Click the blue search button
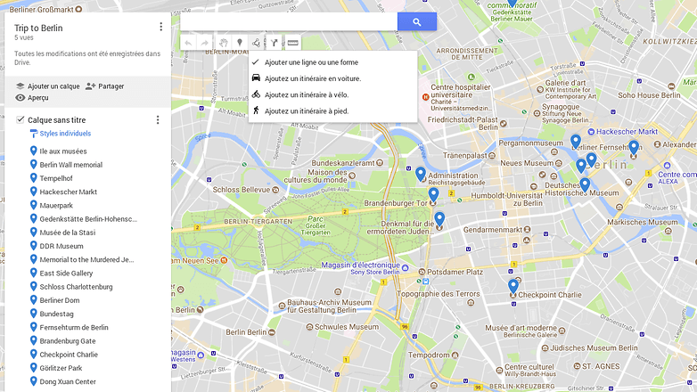The image size is (697, 392). pos(416,21)
